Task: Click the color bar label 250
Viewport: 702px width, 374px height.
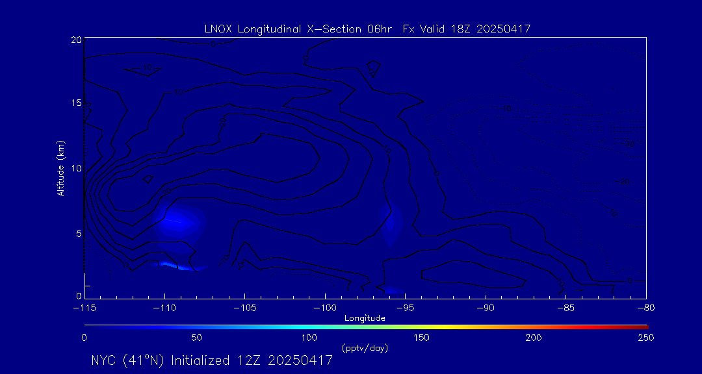Action: click(647, 338)
